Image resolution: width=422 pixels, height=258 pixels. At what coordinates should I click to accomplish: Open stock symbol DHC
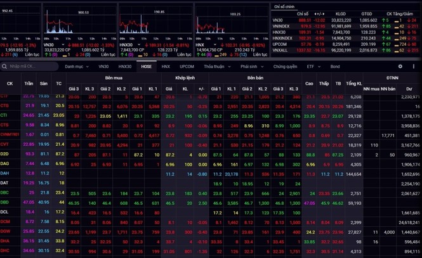point(5,251)
